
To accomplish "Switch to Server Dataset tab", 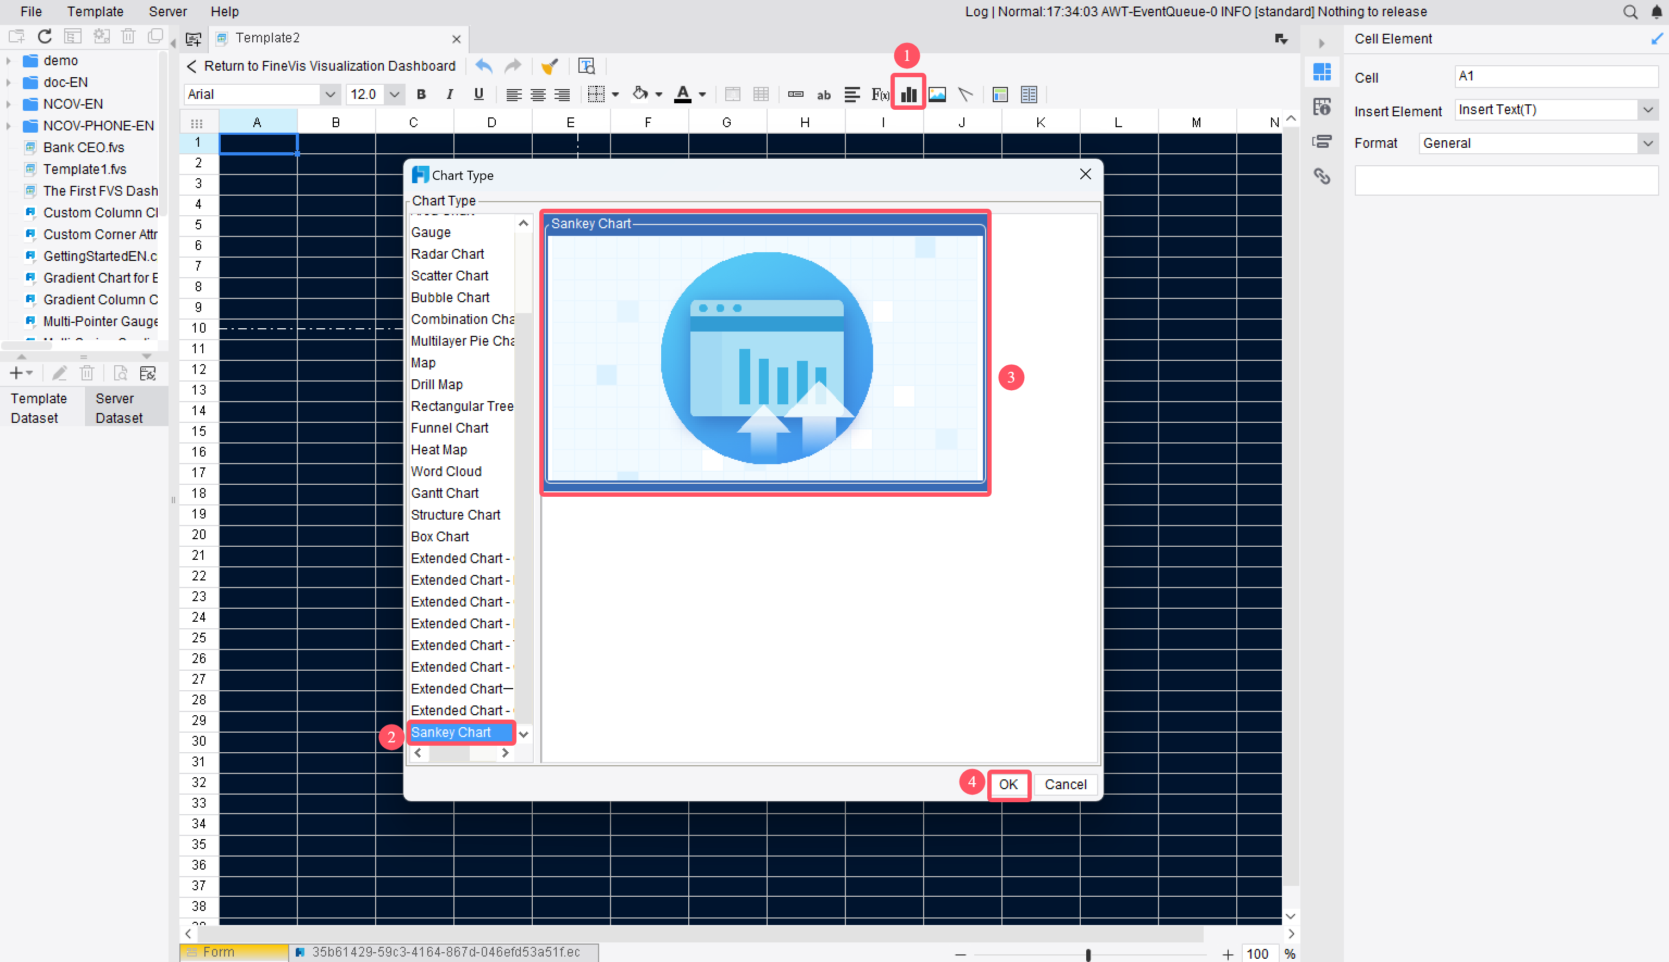I will coord(119,408).
